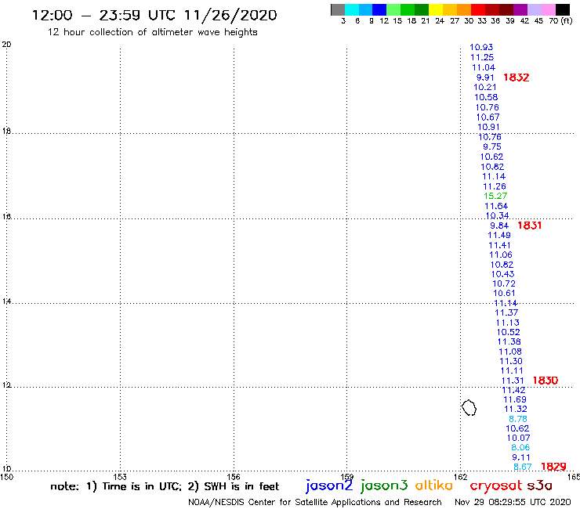Click the wave height value '10.93'
The height and width of the screenshot is (509, 580).
pyautogui.click(x=481, y=47)
